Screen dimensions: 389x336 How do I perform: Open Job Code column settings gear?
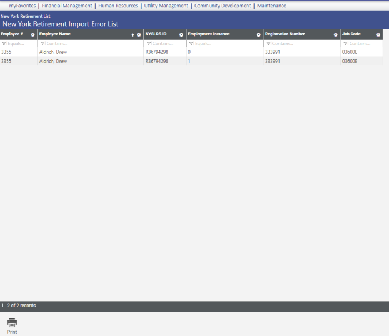378,34
